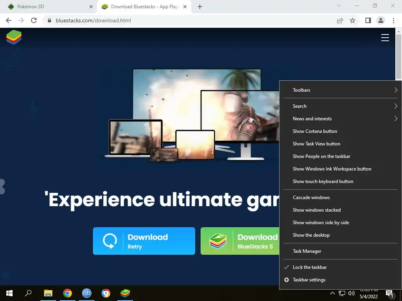
Task: Toggle Show Windows Ink Workspace button
Action: point(340,169)
